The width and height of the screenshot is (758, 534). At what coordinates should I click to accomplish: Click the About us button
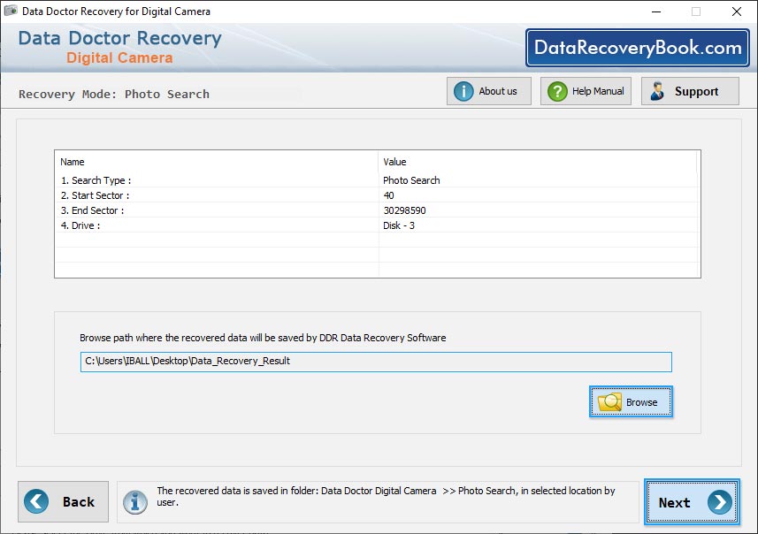tap(488, 90)
